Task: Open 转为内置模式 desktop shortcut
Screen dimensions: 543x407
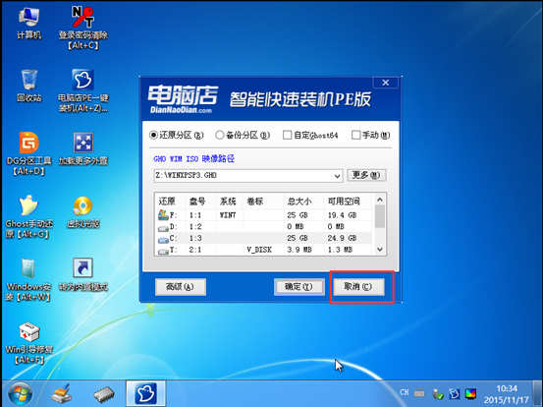Action: [83, 274]
